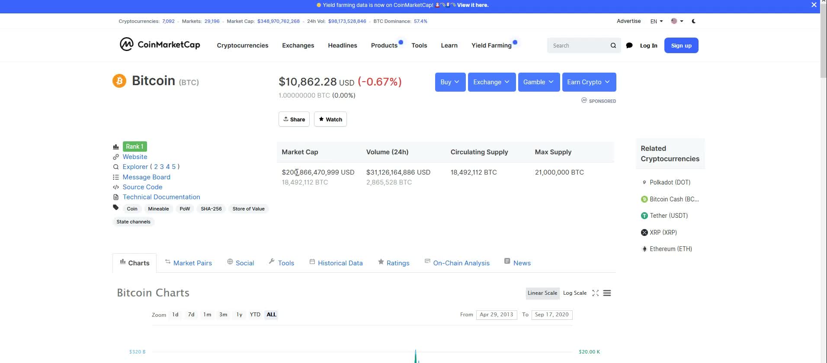
Task: Toggle dark mode moon icon
Action: coord(694,21)
